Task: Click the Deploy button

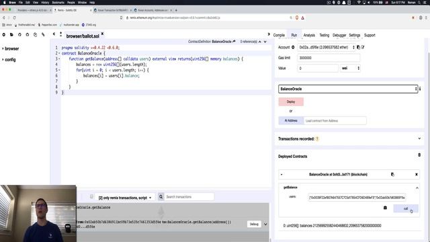Action: 291,102
